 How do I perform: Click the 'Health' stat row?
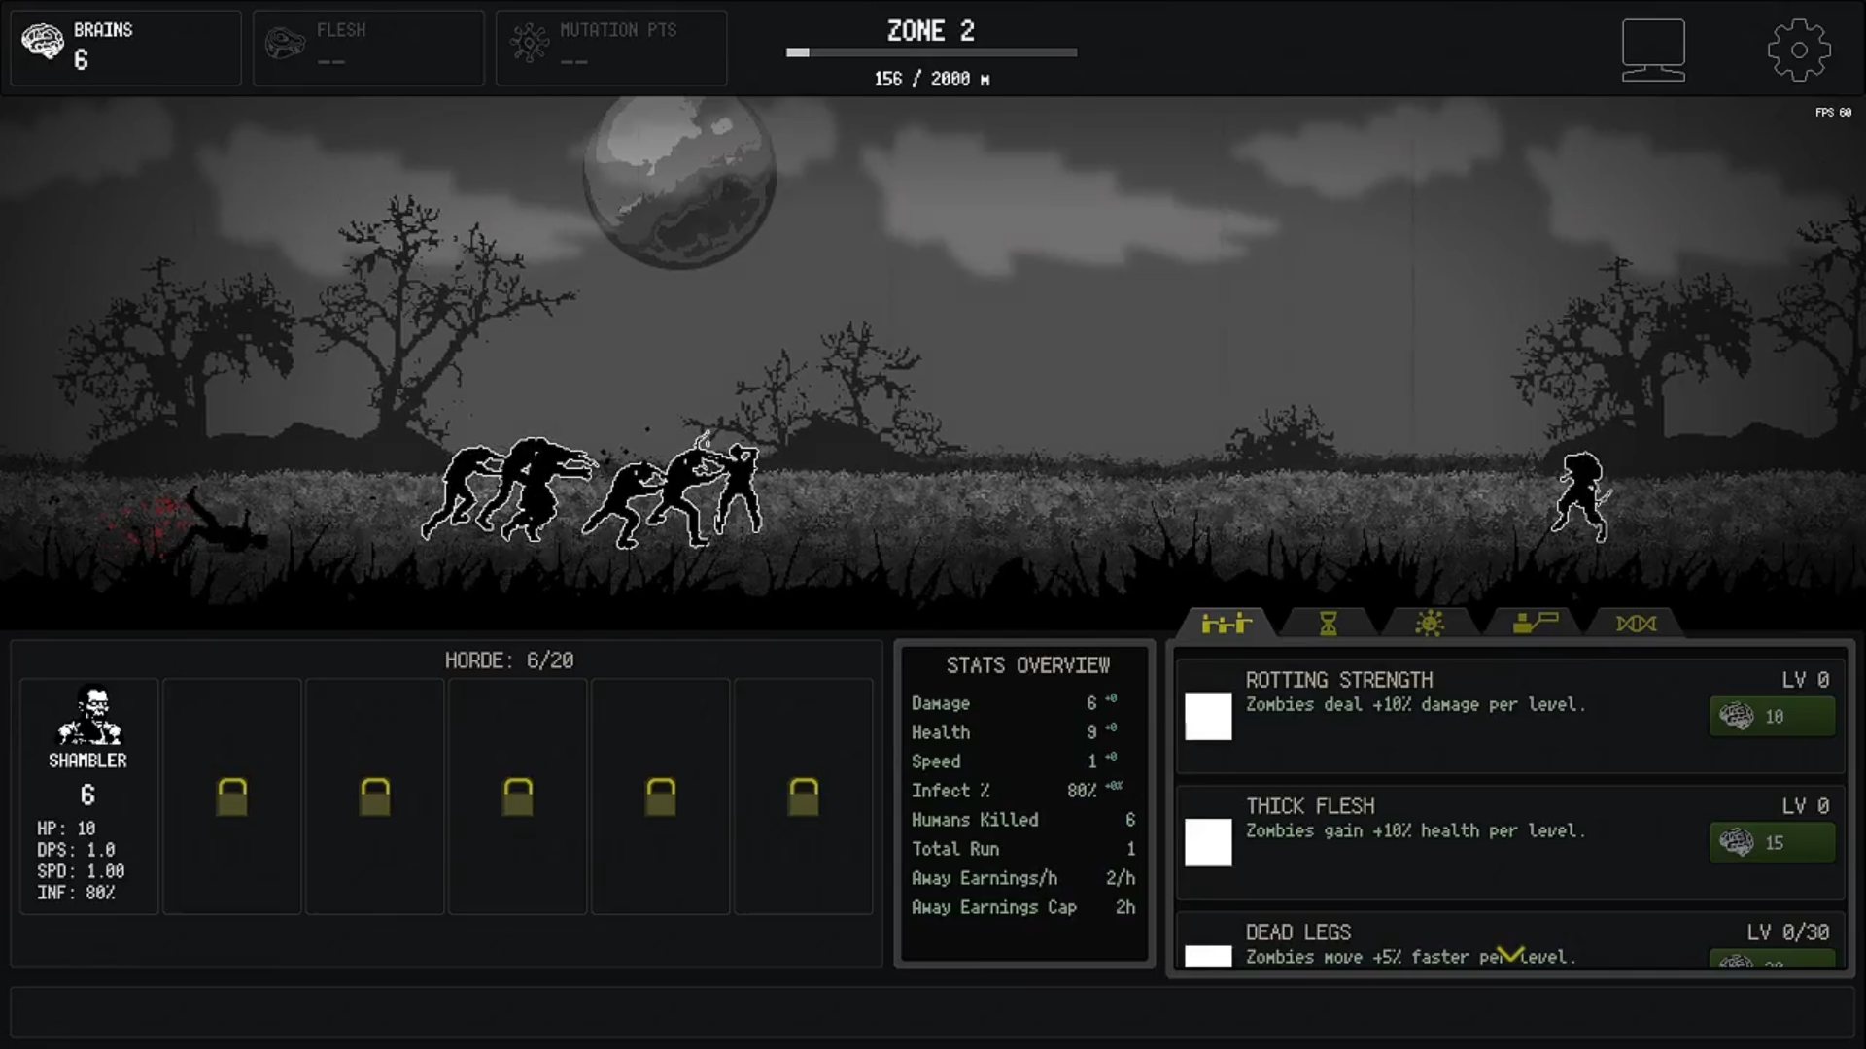(1023, 732)
